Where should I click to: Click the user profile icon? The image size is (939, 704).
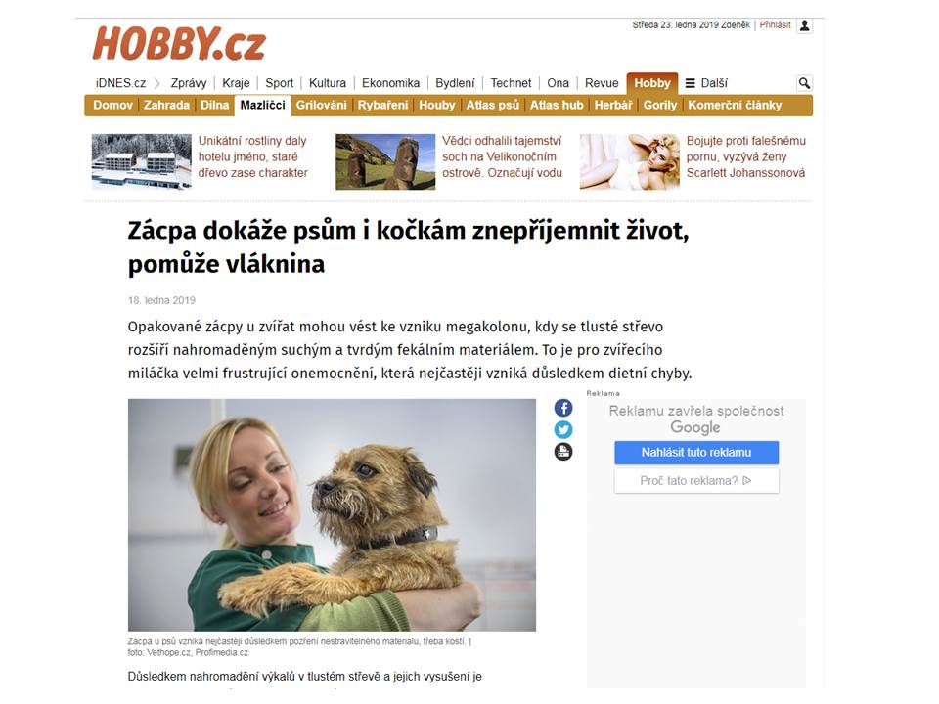pos(805,25)
